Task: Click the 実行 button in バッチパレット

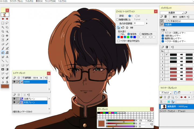Action: point(175,17)
